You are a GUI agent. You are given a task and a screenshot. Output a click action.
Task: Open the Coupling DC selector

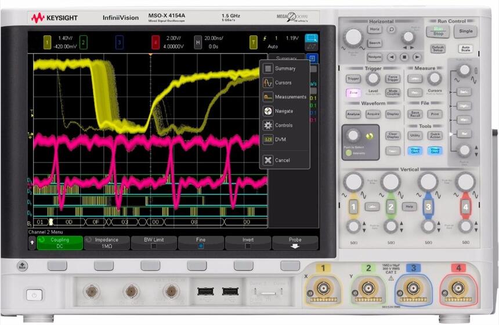(x=60, y=242)
